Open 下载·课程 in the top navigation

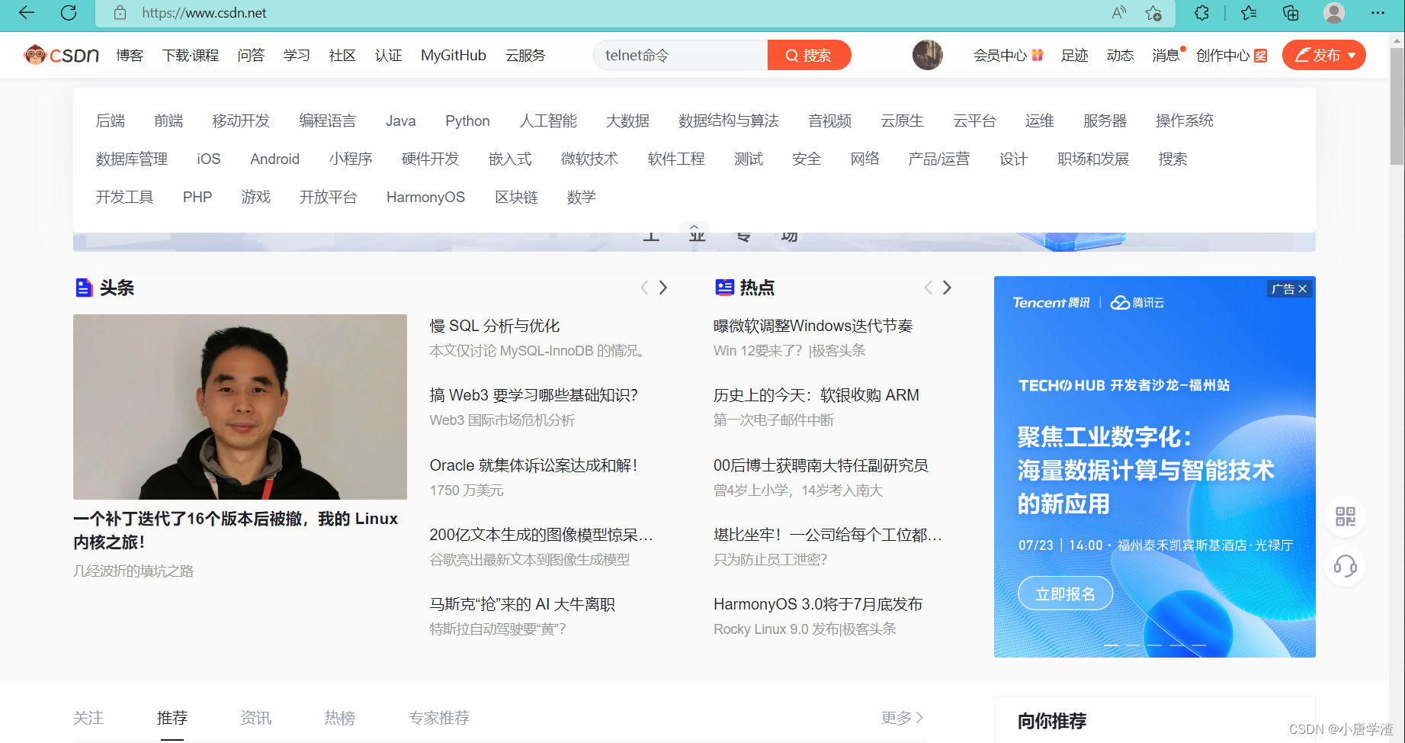pyautogui.click(x=191, y=55)
